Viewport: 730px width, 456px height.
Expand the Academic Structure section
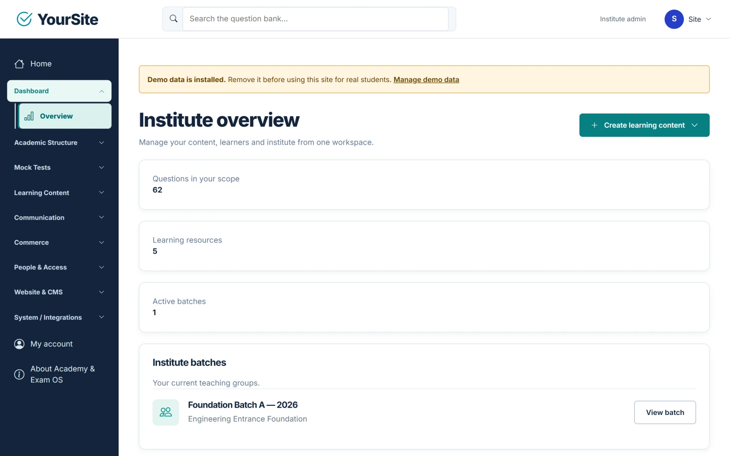point(59,143)
